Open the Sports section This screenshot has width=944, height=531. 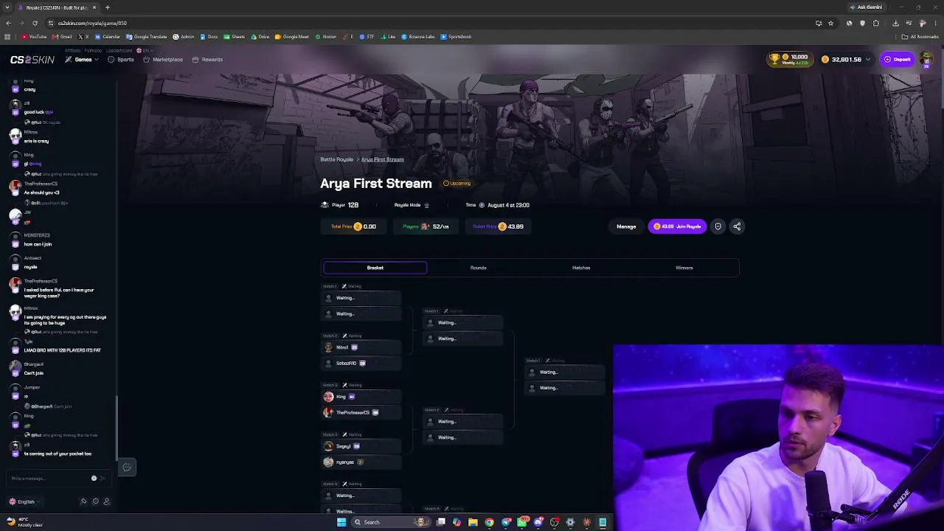121,60
